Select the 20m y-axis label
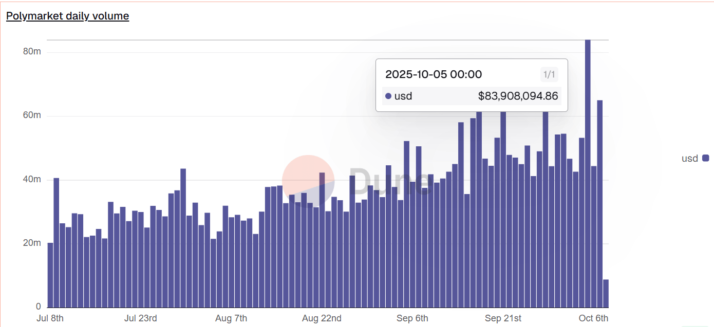714x327 pixels. pos(32,243)
